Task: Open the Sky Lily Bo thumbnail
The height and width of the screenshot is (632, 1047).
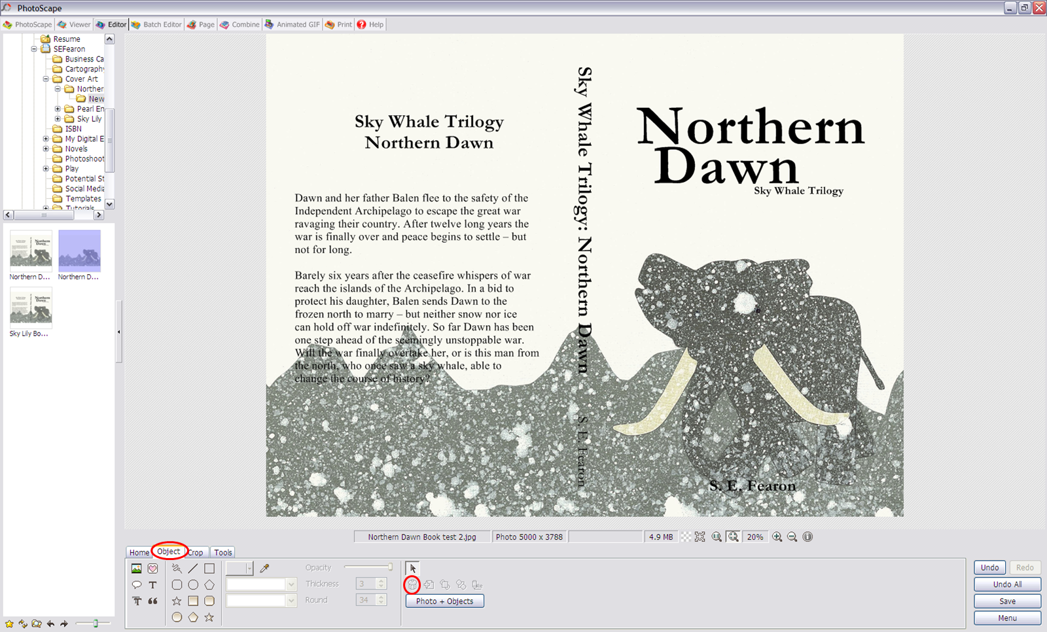Action: point(29,307)
